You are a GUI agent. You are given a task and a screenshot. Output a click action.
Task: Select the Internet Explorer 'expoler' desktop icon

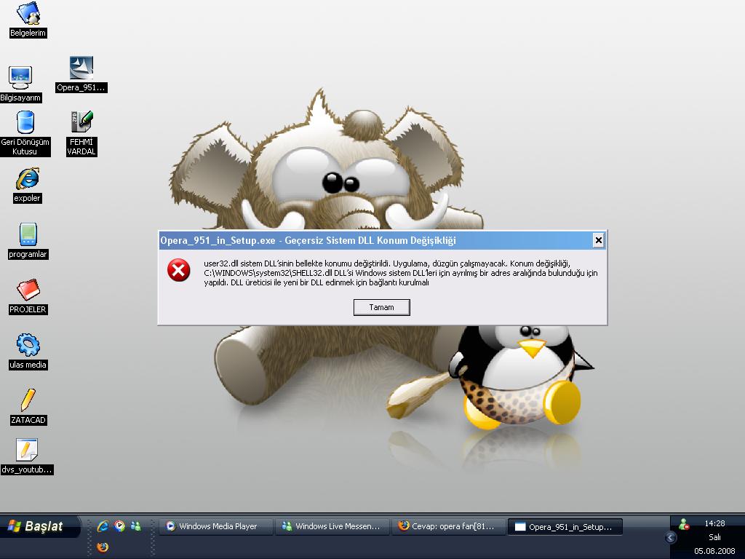coord(27,179)
